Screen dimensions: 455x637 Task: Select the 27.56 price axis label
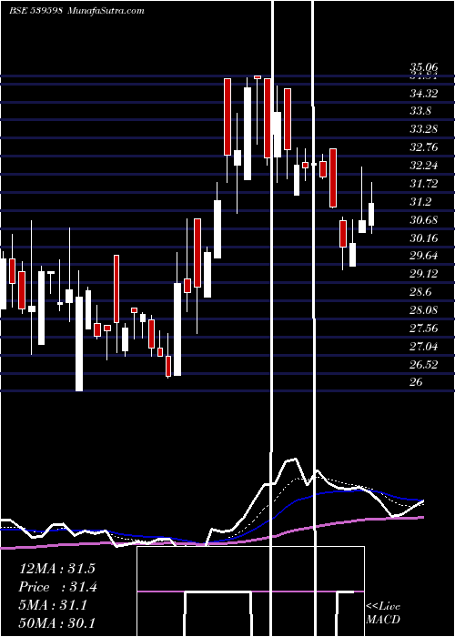(x=424, y=329)
